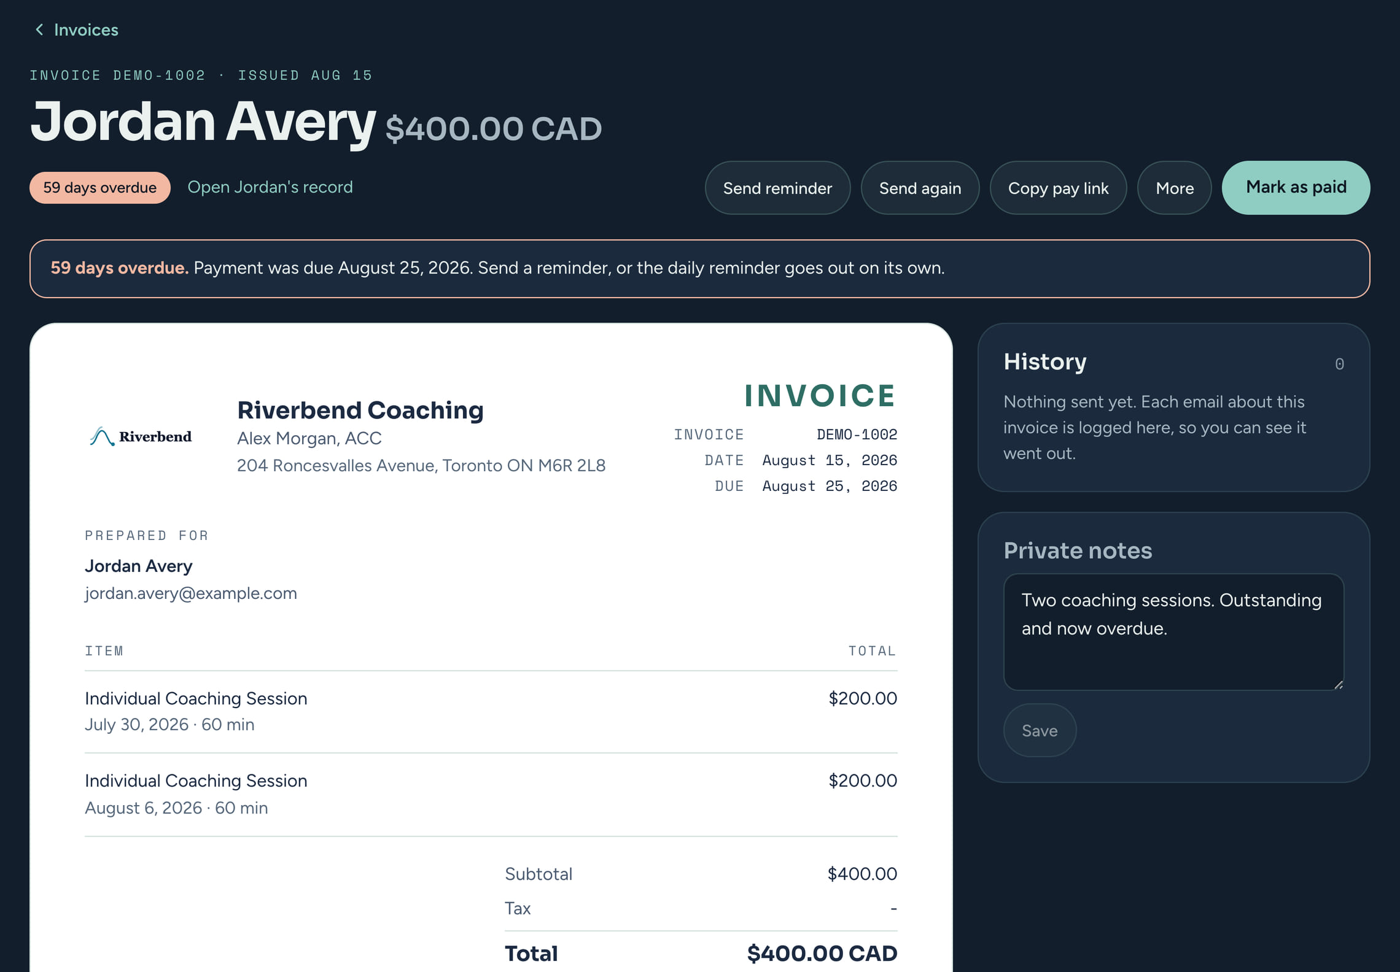
Task: Click the August 6, 2026 coaching session row
Action: click(491, 795)
